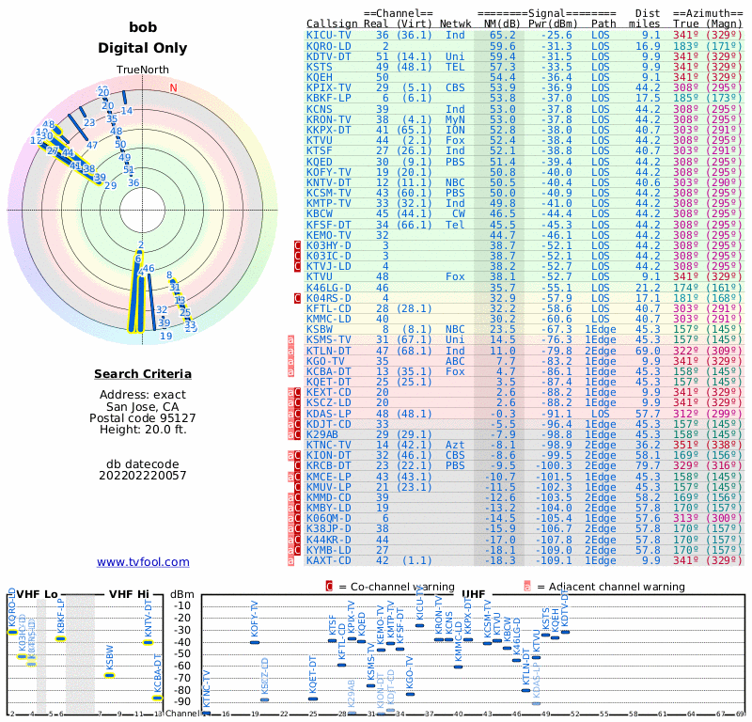Select KCBA-DT callsign in the table
The height and width of the screenshot is (722, 752).
tap(328, 371)
